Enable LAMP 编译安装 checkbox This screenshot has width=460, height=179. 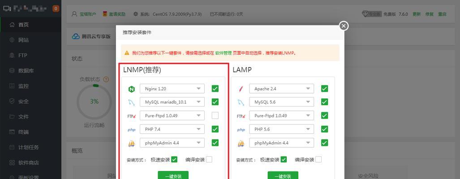point(318,159)
